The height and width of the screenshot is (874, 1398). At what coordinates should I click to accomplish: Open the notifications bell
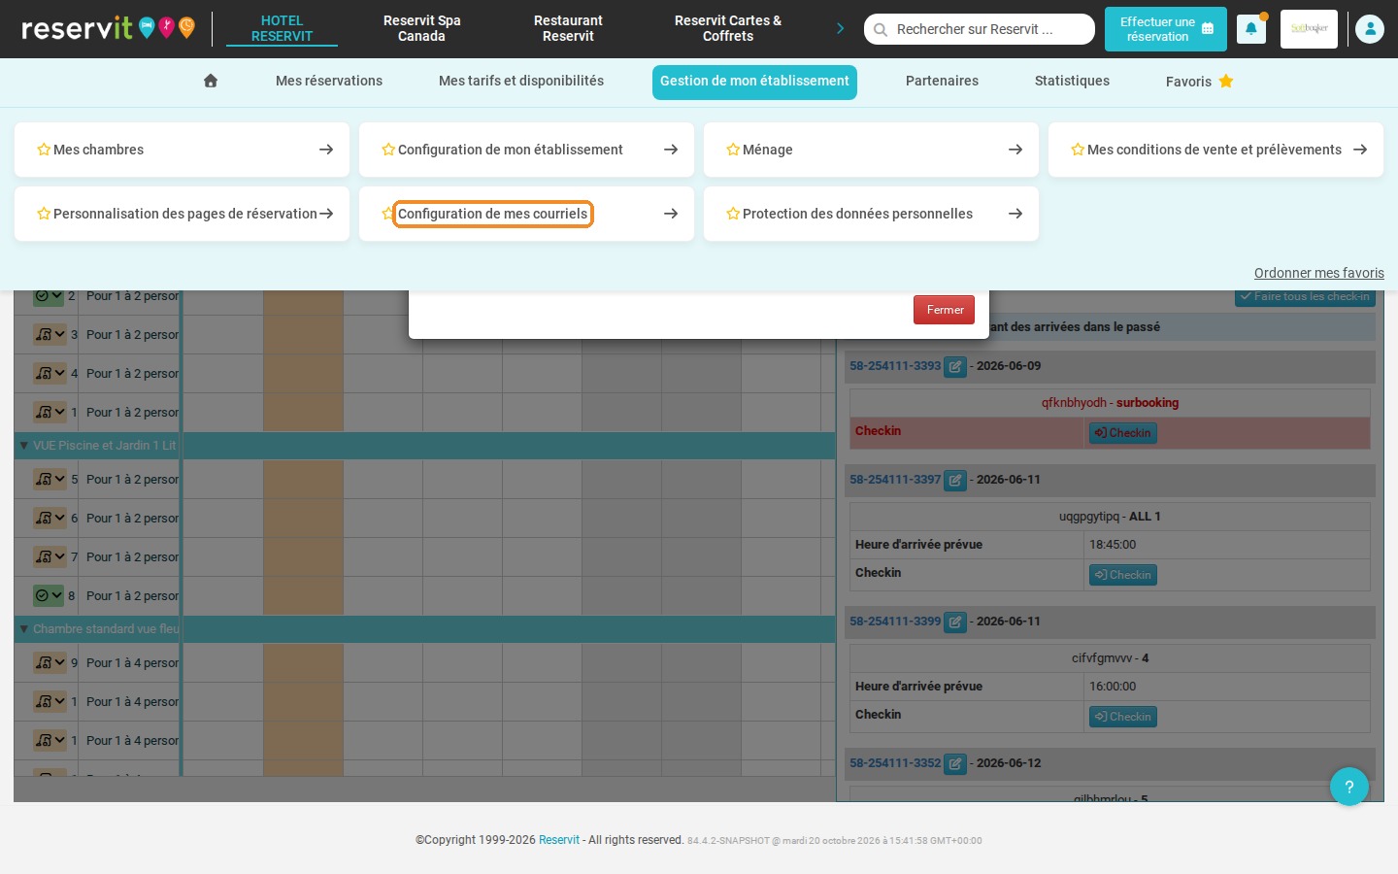point(1251,29)
